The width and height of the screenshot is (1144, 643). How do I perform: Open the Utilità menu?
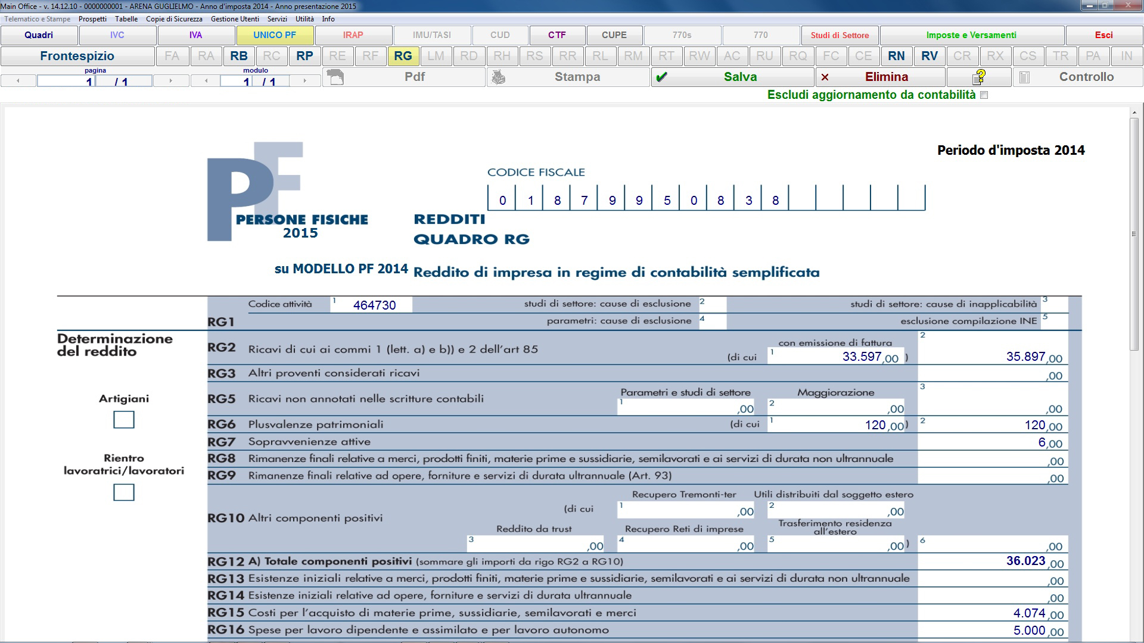pyautogui.click(x=304, y=19)
